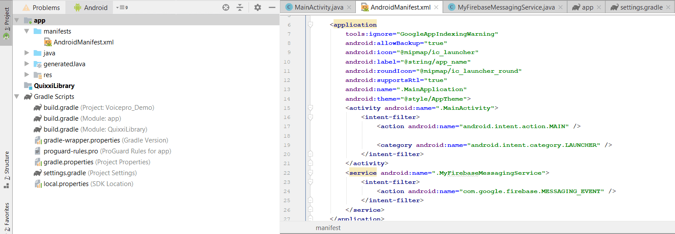The height and width of the screenshot is (234, 675).
Task: Close the MyFirebaseMessagingService.java tab
Action: pos(561,7)
